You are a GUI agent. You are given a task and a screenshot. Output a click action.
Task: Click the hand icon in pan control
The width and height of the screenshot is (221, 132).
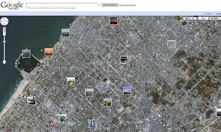(4, 21)
